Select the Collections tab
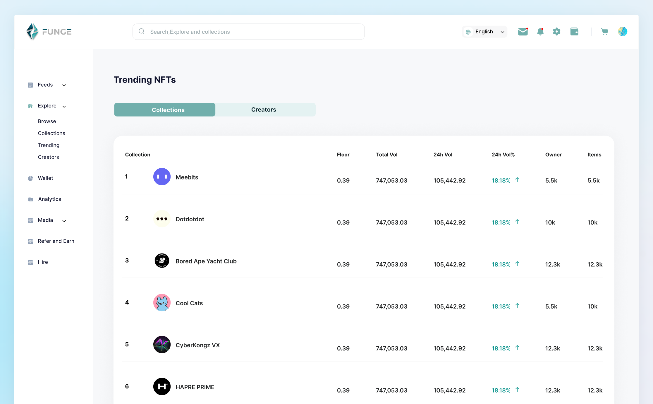Image resolution: width=653 pixels, height=404 pixels. (168, 109)
